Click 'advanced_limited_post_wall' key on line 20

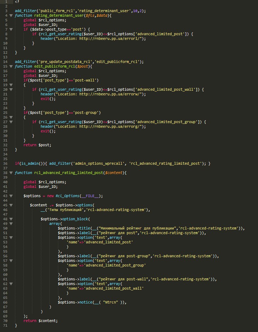click(165, 90)
